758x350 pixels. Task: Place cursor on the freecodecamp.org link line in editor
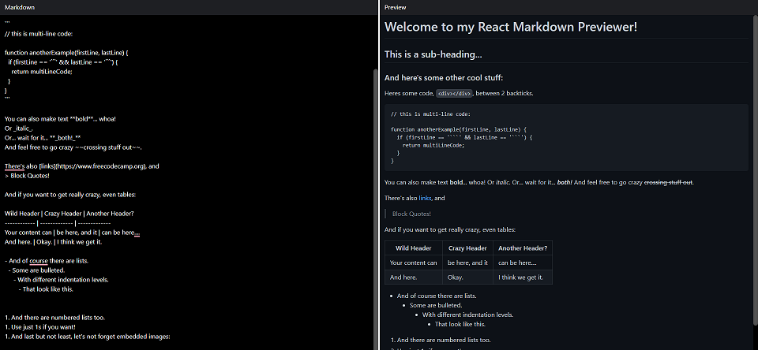point(81,166)
